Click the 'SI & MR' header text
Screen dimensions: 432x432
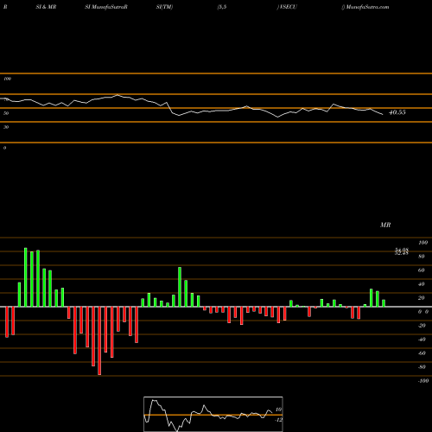(x=46, y=7)
